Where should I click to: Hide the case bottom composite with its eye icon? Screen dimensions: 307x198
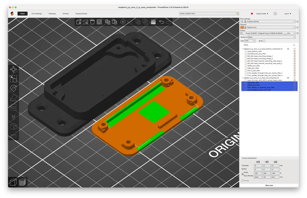288,49
